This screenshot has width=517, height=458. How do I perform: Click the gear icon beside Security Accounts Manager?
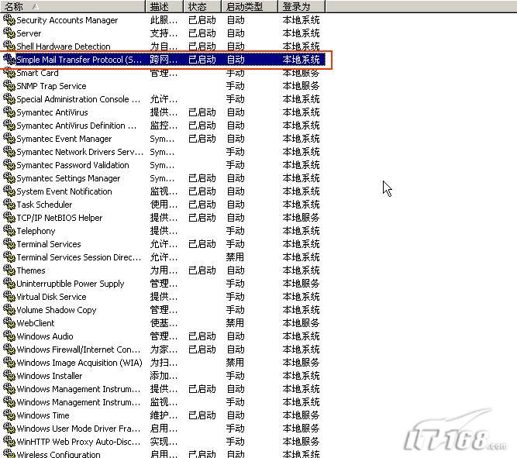click(x=9, y=20)
